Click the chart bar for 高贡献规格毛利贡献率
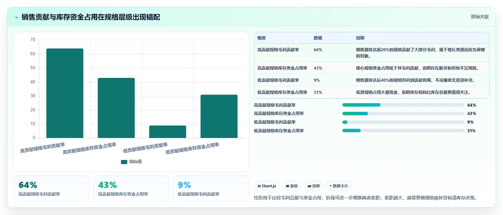The height and width of the screenshot is (215, 503). coord(65,93)
